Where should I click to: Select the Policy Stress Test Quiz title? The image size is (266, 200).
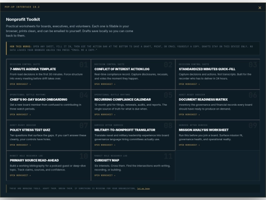[x=30, y=130]
